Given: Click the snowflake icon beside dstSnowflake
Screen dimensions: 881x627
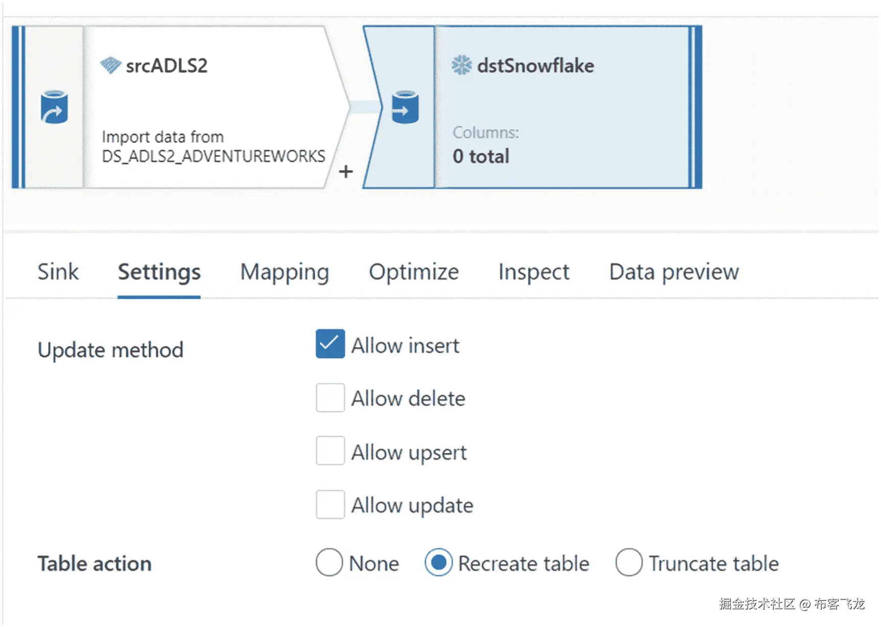Looking at the screenshot, I should [462, 65].
